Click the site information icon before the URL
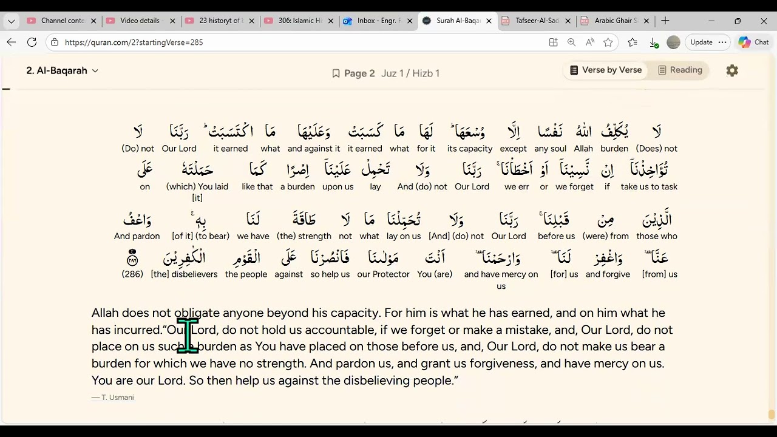The height and width of the screenshot is (437, 777). 55,42
